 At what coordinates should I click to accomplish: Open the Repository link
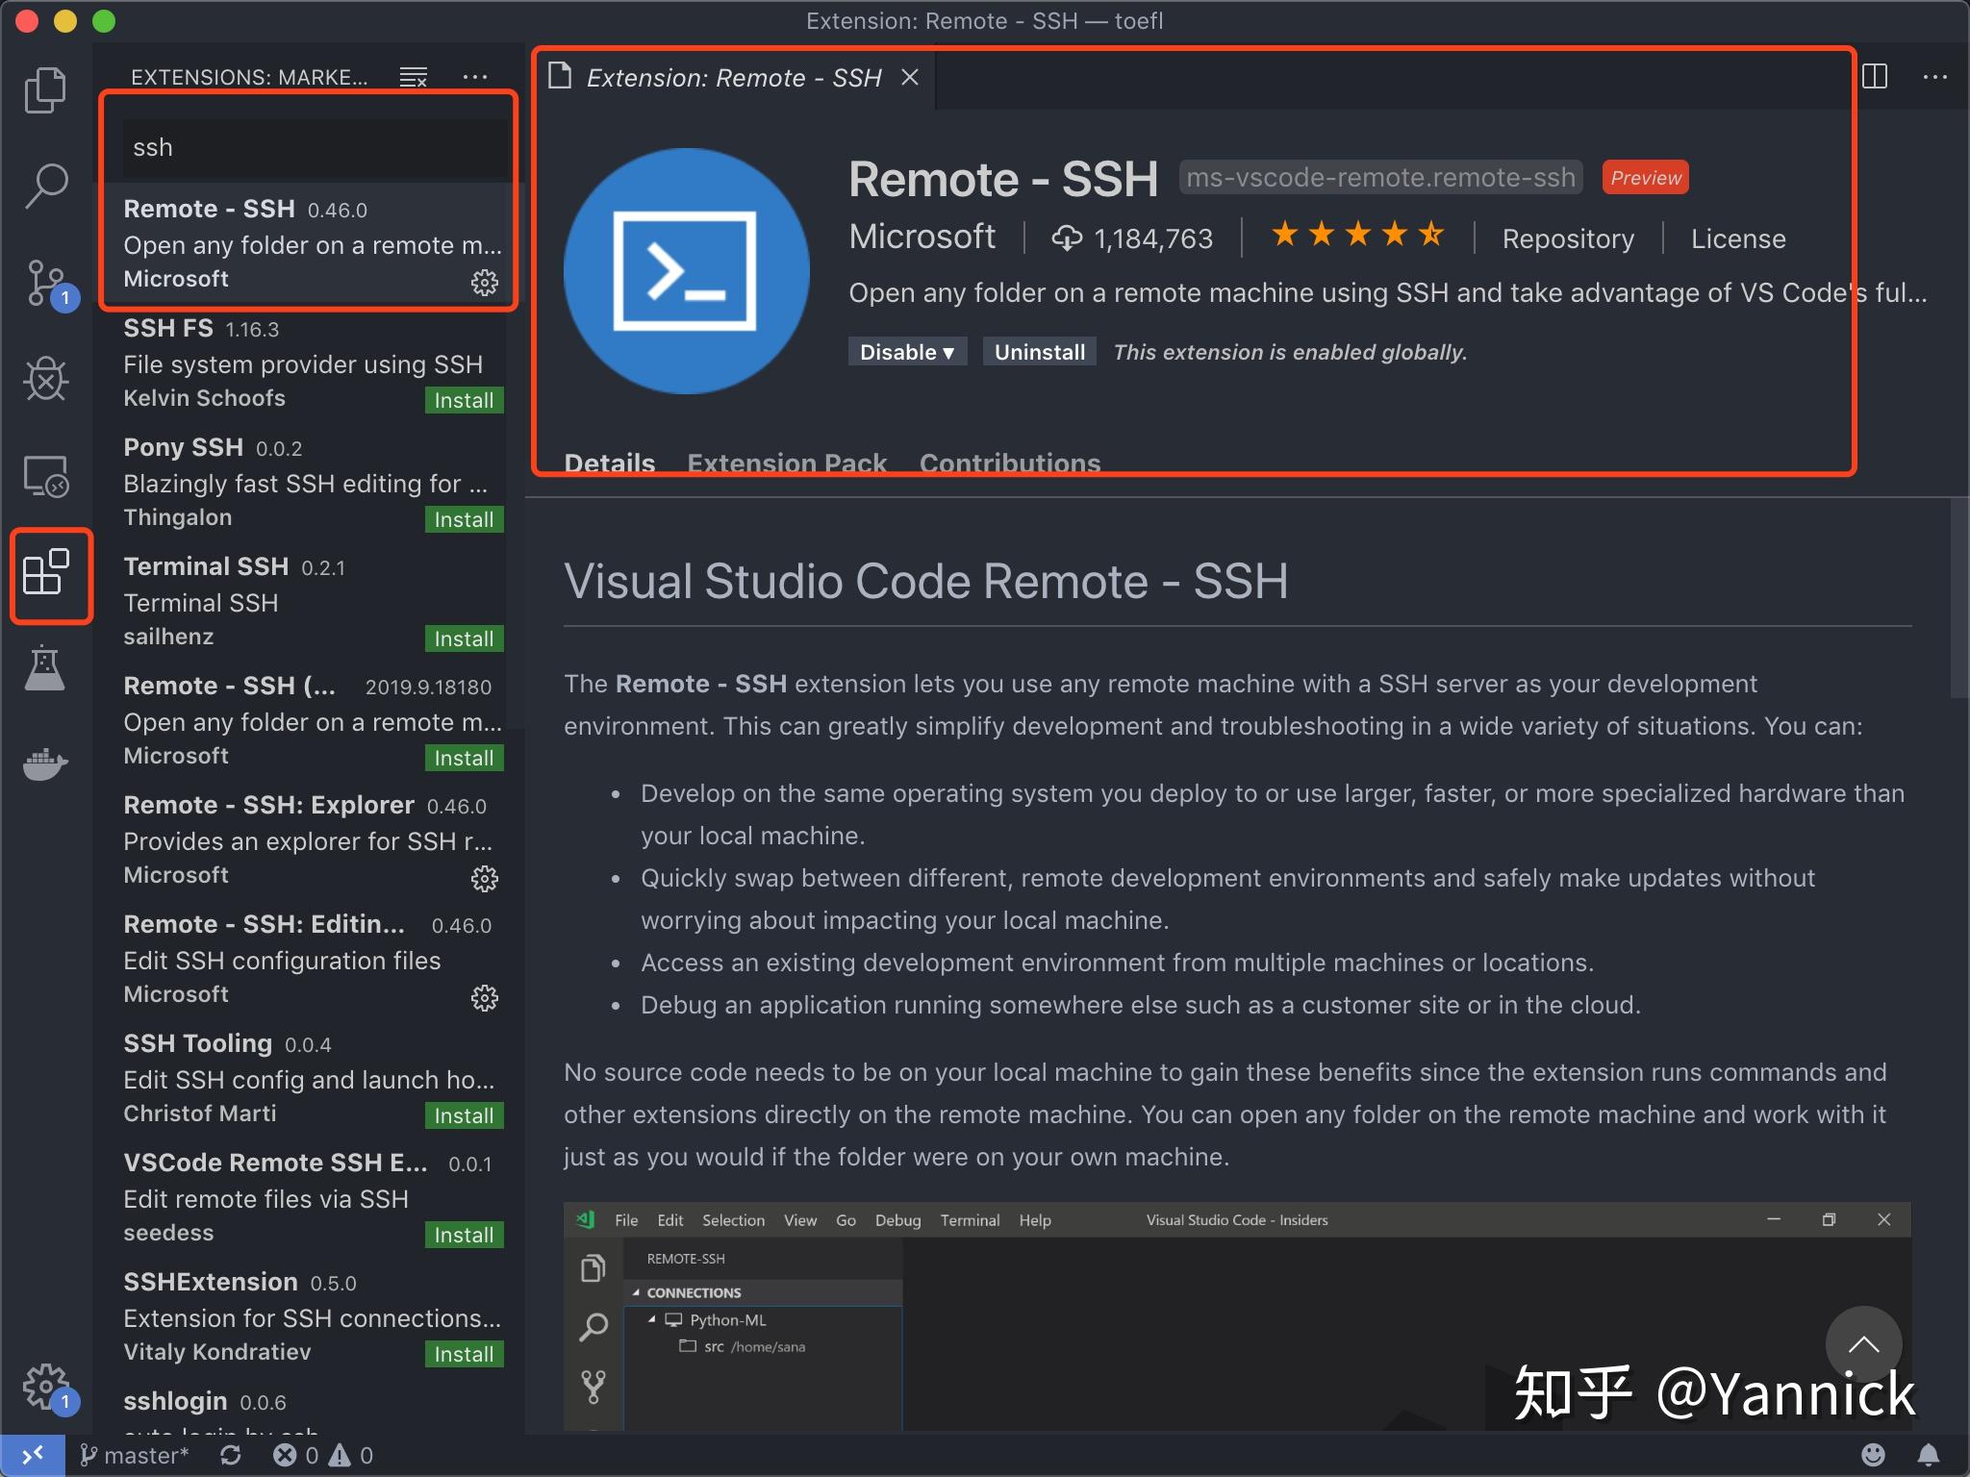click(1567, 238)
